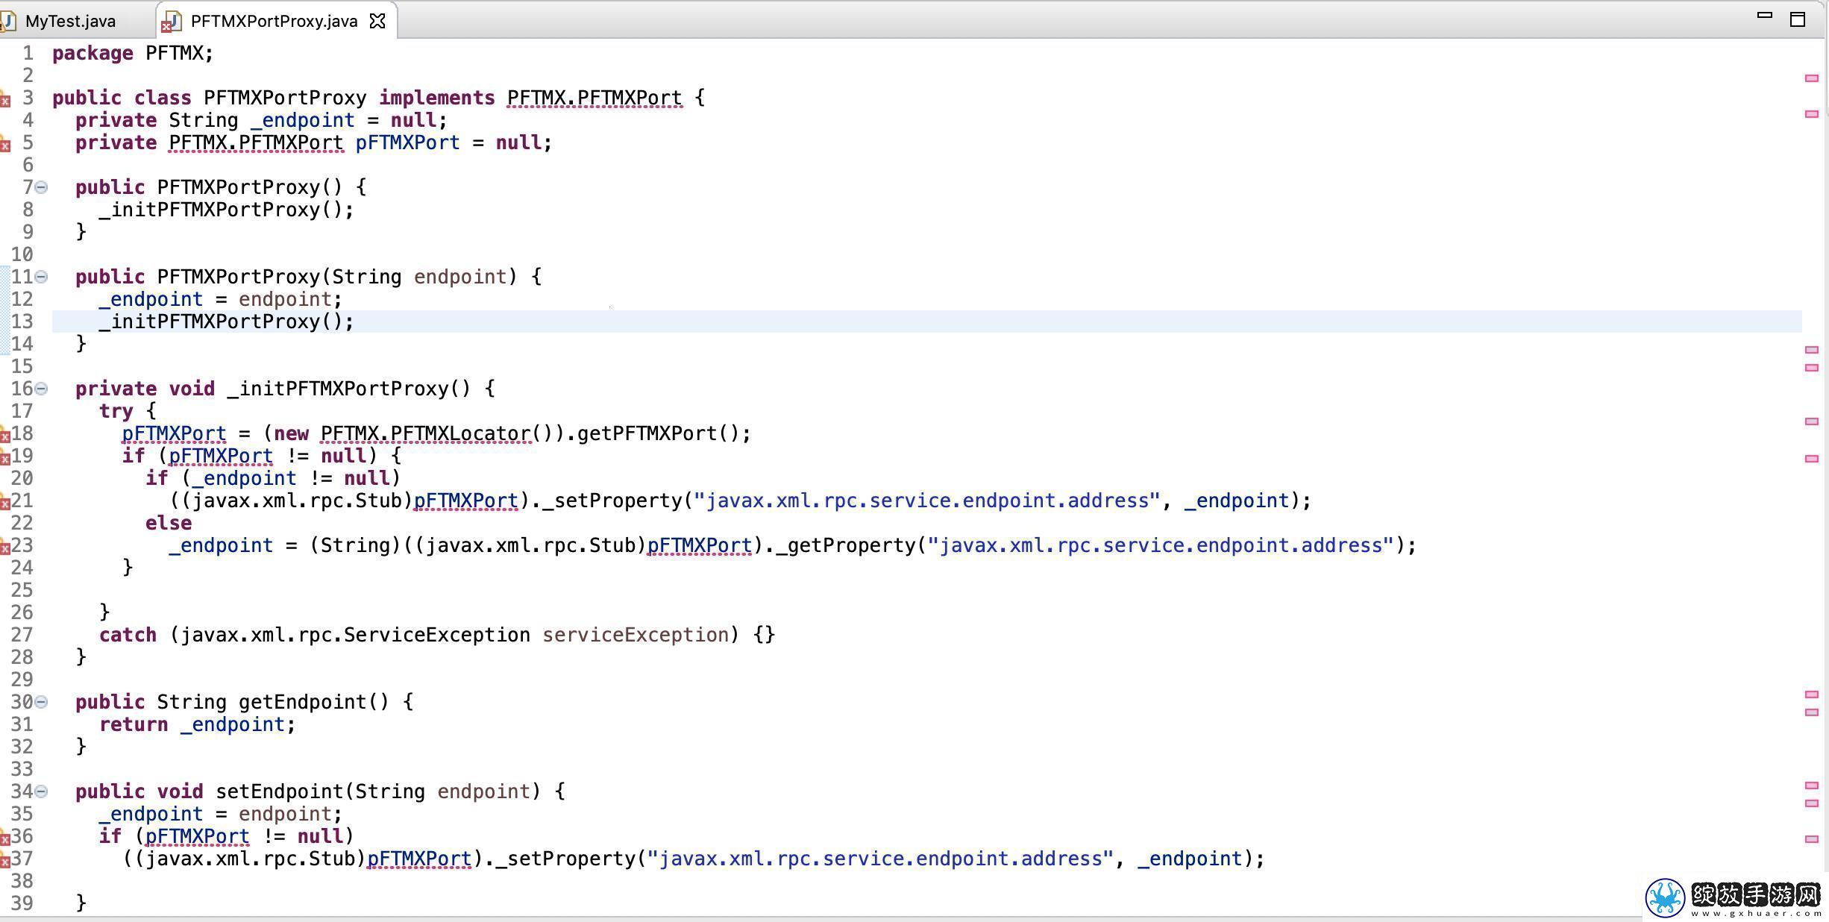Click the error marker on line 37
Image resolution: width=1829 pixels, height=922 pixels.
(x=4, y=860)
